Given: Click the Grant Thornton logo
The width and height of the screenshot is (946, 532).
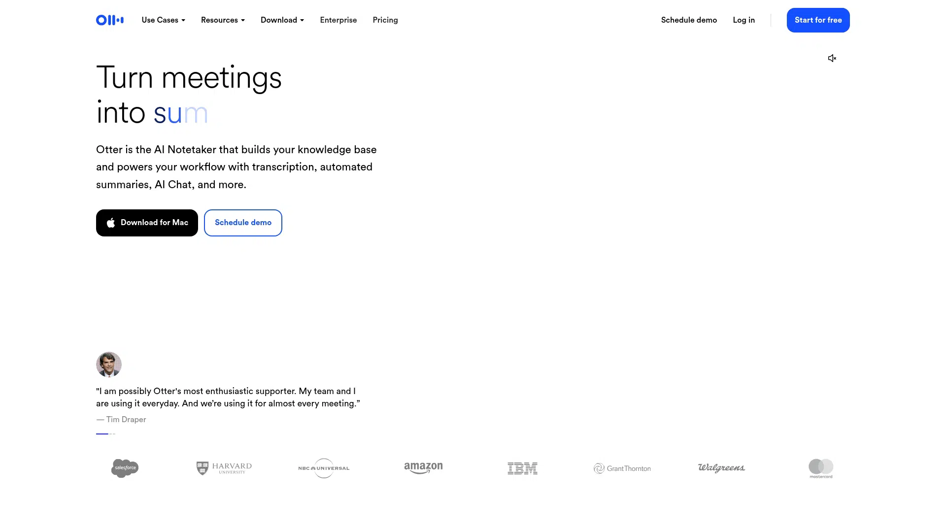Looking at the screenshot, I should (622, 468).
